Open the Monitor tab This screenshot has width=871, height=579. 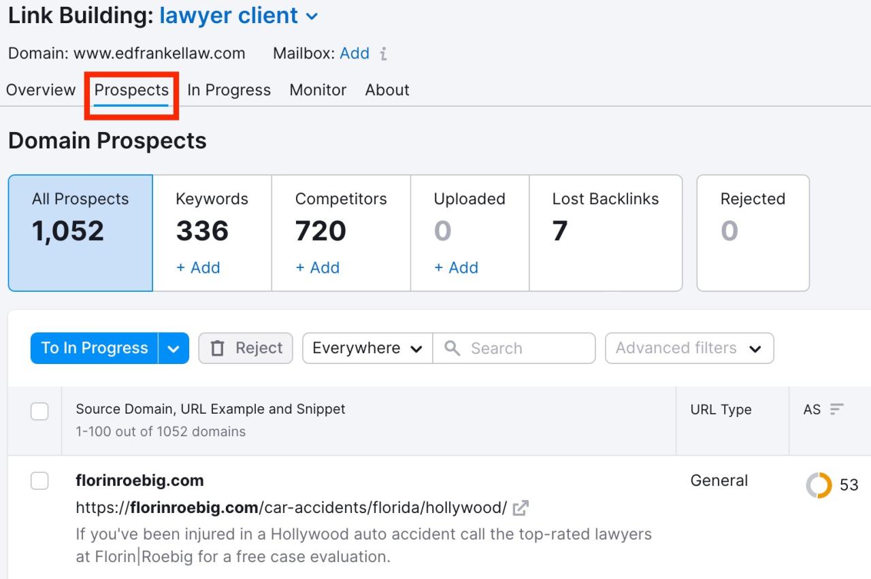[x=317, y=89]
